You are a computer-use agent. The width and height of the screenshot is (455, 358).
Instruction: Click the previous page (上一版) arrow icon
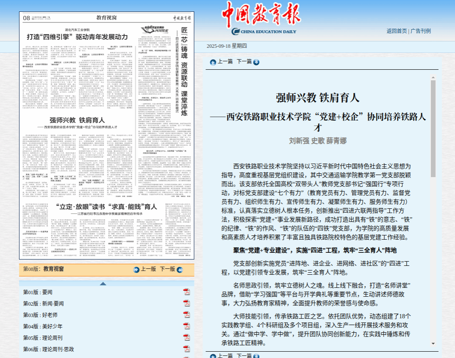136,270
